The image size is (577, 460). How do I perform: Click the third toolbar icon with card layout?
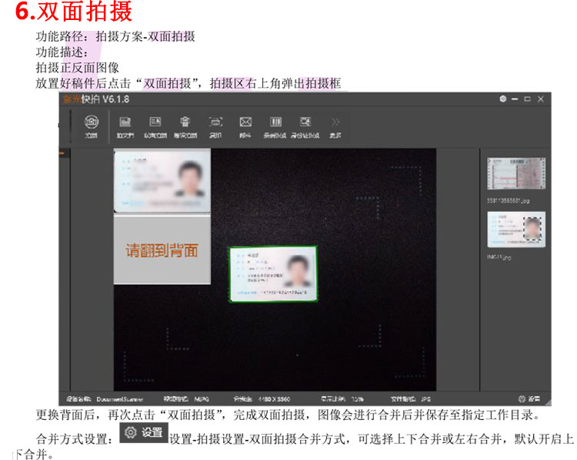click(x=155, y=124)
